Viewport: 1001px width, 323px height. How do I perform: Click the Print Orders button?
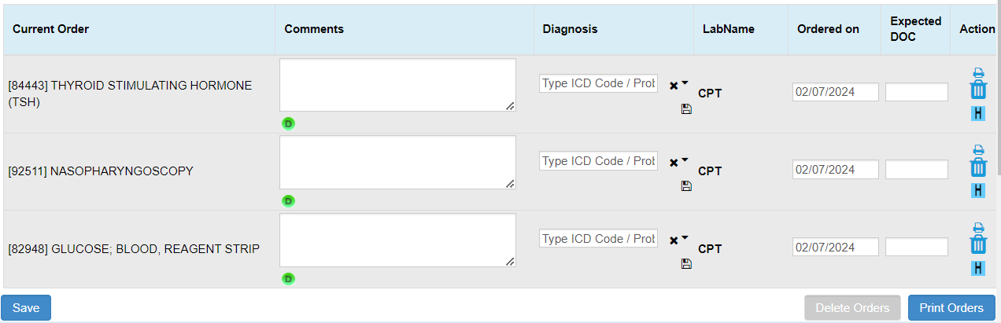pos(951,308)
